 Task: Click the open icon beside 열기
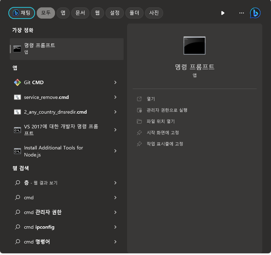coord(139,99)
